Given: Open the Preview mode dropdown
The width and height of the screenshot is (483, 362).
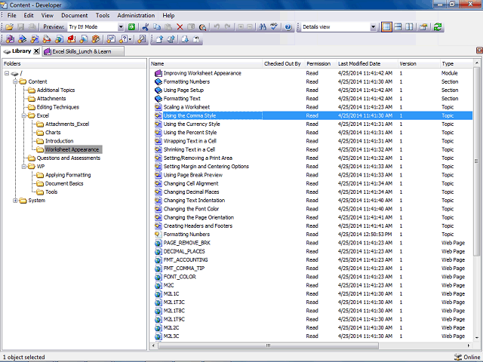Looking at the screenshot, I should [121, 27].
